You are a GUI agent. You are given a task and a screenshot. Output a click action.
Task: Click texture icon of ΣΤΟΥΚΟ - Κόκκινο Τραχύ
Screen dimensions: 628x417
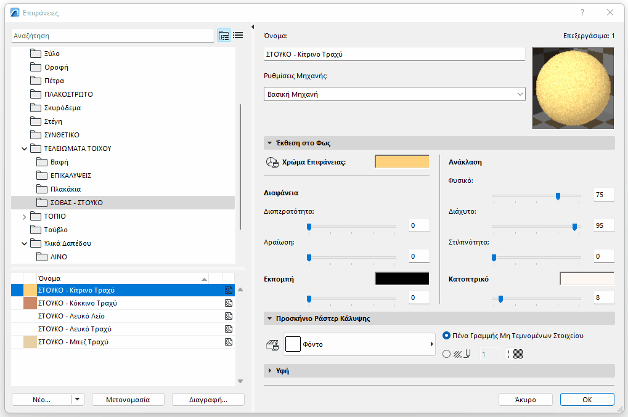click(228, 303)
